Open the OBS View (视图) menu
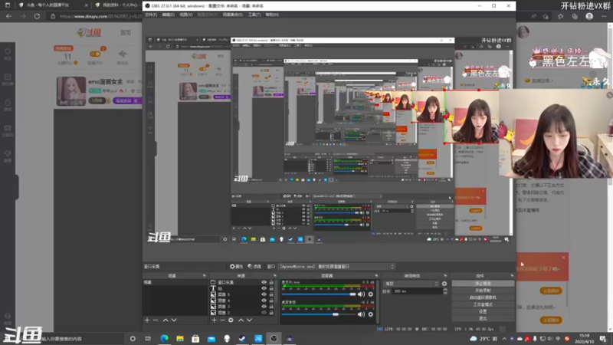Viewport: 613px width, 345px height. click(x=185, y=15)
